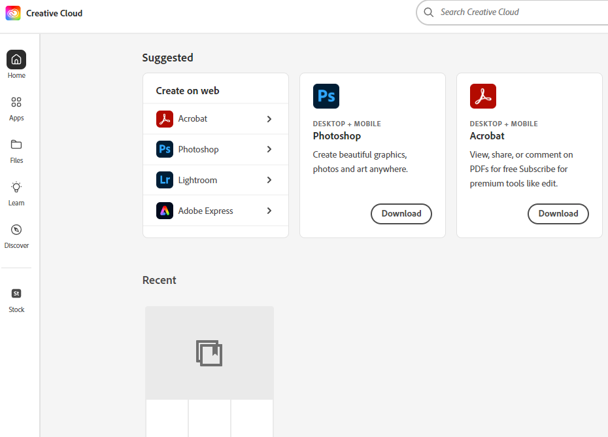This screenshot has height=437, width=608.
Task: Download Acrobat from the Suggested card
Action: tap(558, 213)
